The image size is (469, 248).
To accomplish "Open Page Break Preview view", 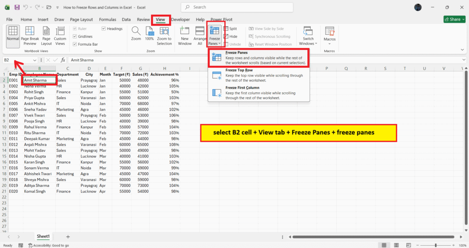I will pyautogui.click(x=30, y=36).
